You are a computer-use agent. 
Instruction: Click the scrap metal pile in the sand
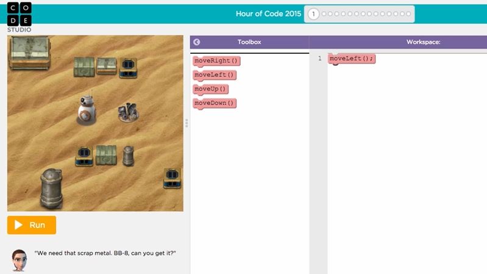point(128,112)
